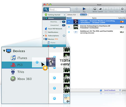This screenshot has width=126, height=107.
Task: Click the RSS Subscriptions icon
Action: click(46, 36)
